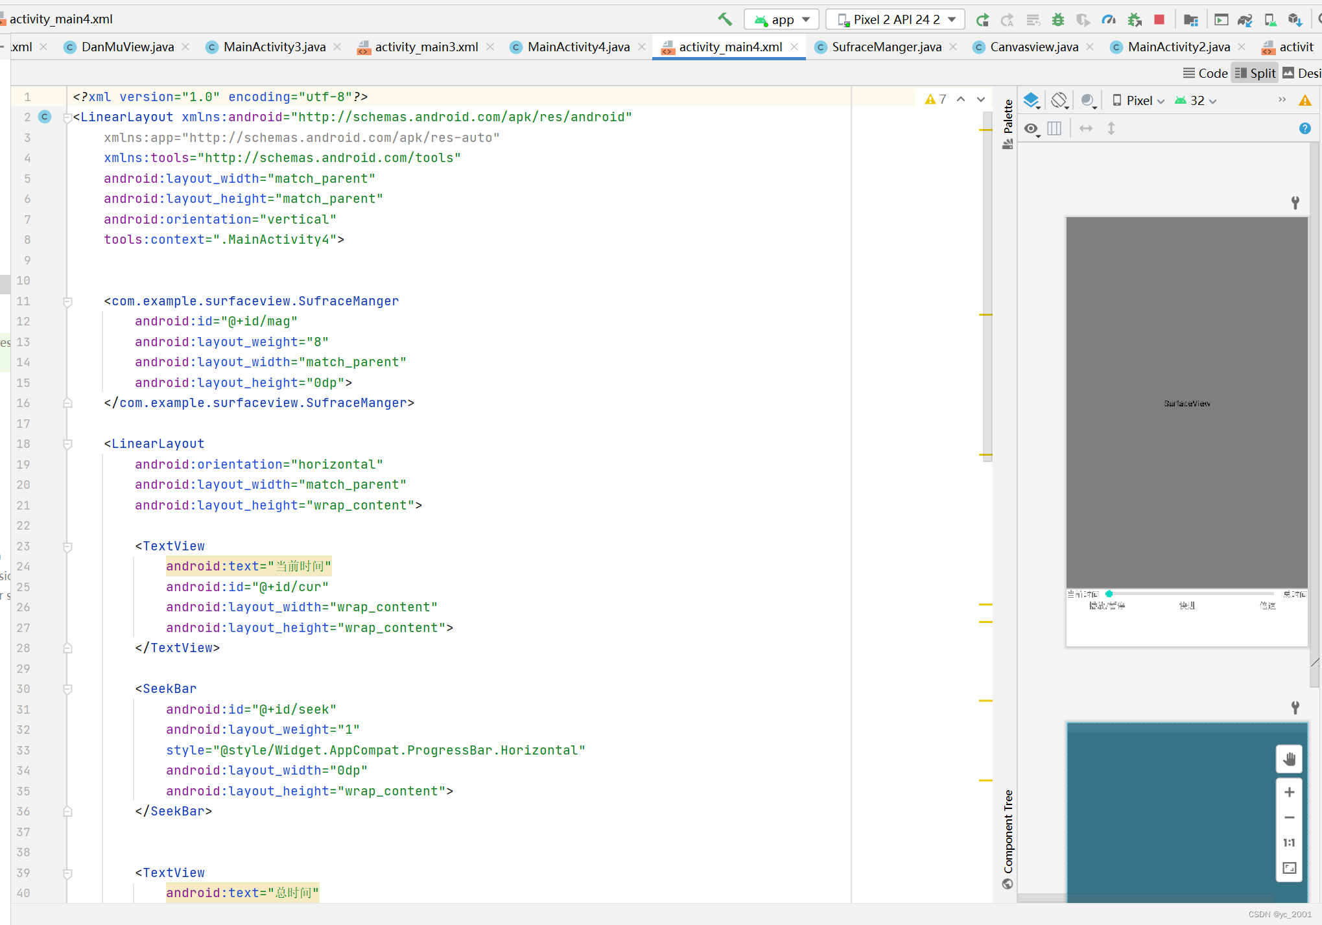1322x925 pixels.
Task: Click the SeekBar in the layout preview
Action: pyautogui.click(x=1190, y=594)
